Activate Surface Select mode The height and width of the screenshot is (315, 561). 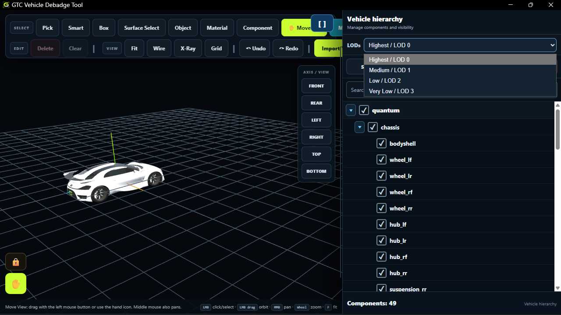tap(142, 28)
